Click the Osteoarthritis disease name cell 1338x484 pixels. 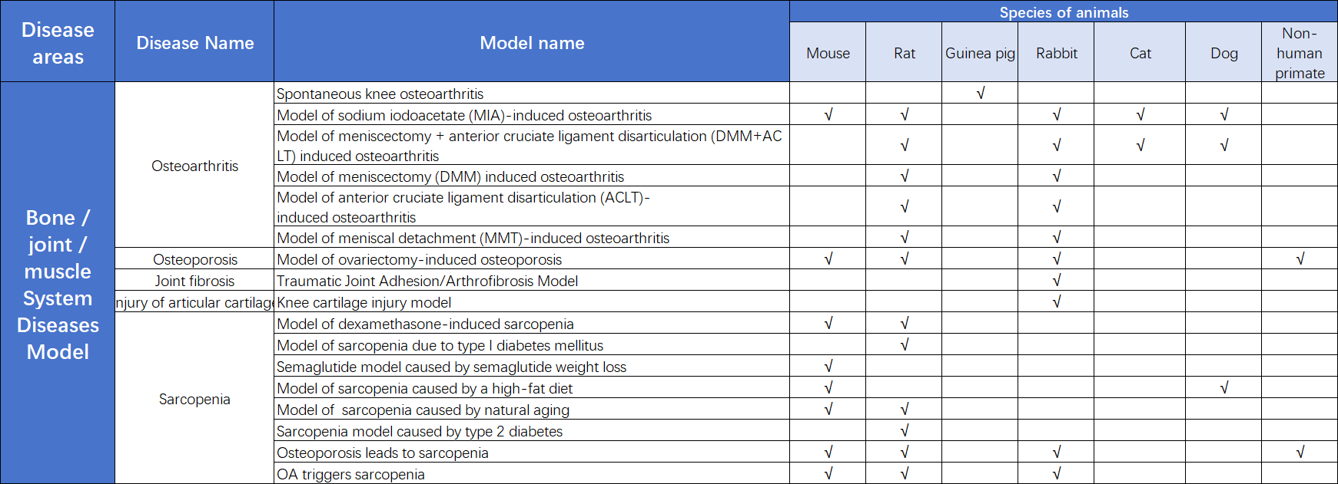[x=194, y=166]
